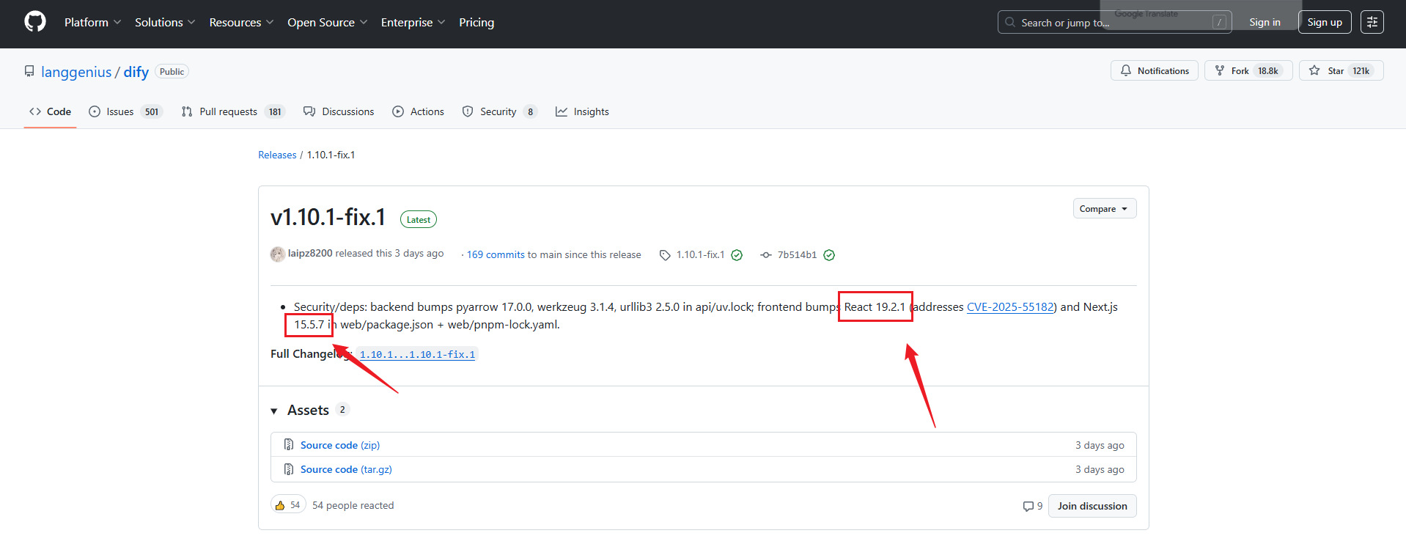Click the thumbs up reaction button
The height and width of the screenshot is (555, 1406).
click(288, 505)
